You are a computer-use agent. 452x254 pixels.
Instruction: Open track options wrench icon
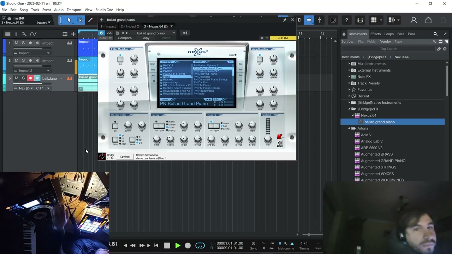tap(24, 34)
